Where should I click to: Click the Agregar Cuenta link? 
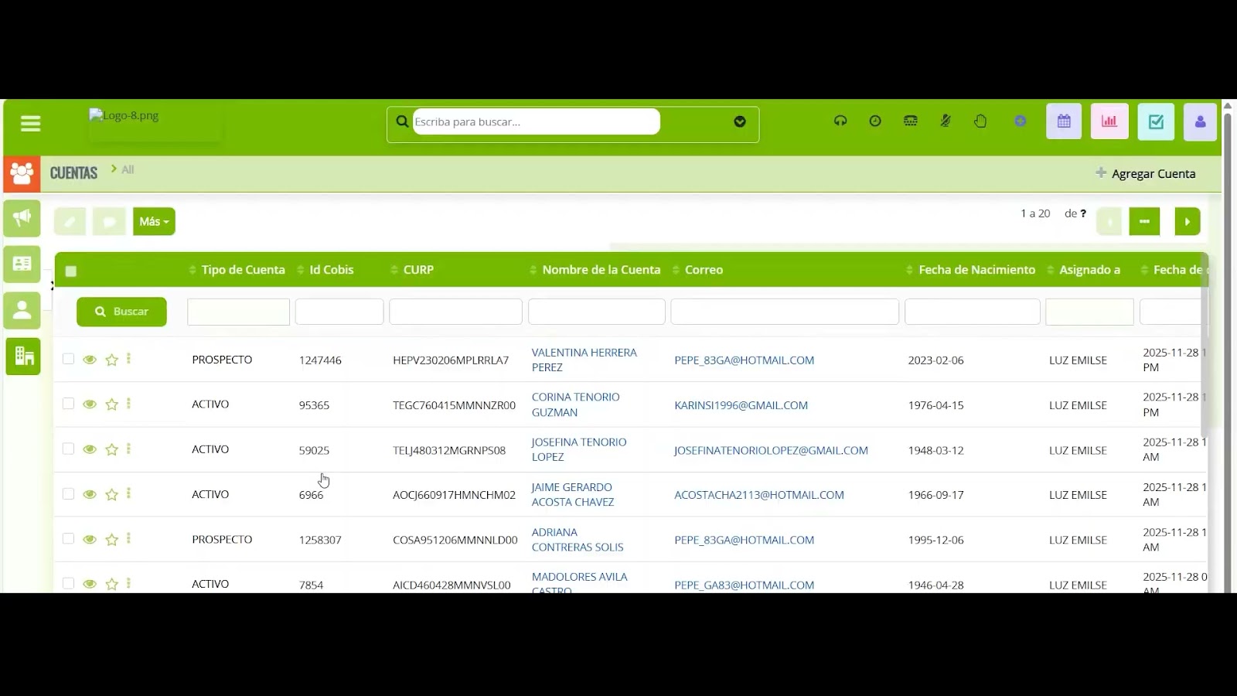[x=1153, y=173]
